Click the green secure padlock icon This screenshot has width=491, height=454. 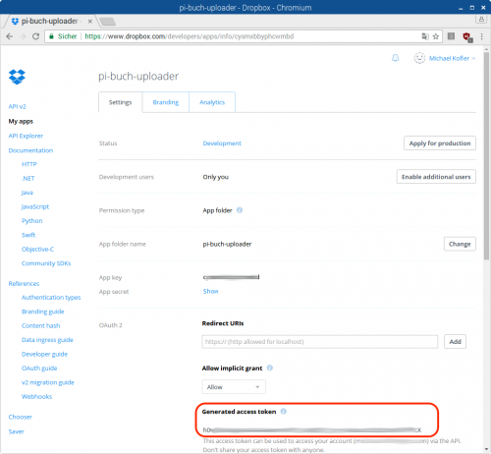(x=51, y=36)
